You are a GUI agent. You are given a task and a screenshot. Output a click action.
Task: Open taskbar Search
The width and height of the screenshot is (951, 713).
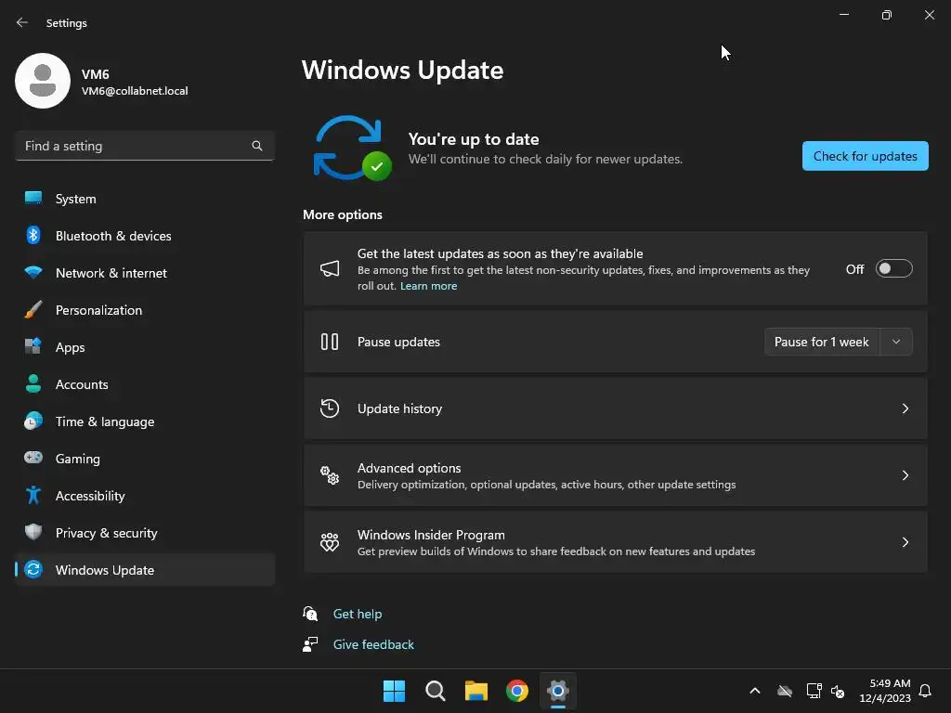[435, 691]
